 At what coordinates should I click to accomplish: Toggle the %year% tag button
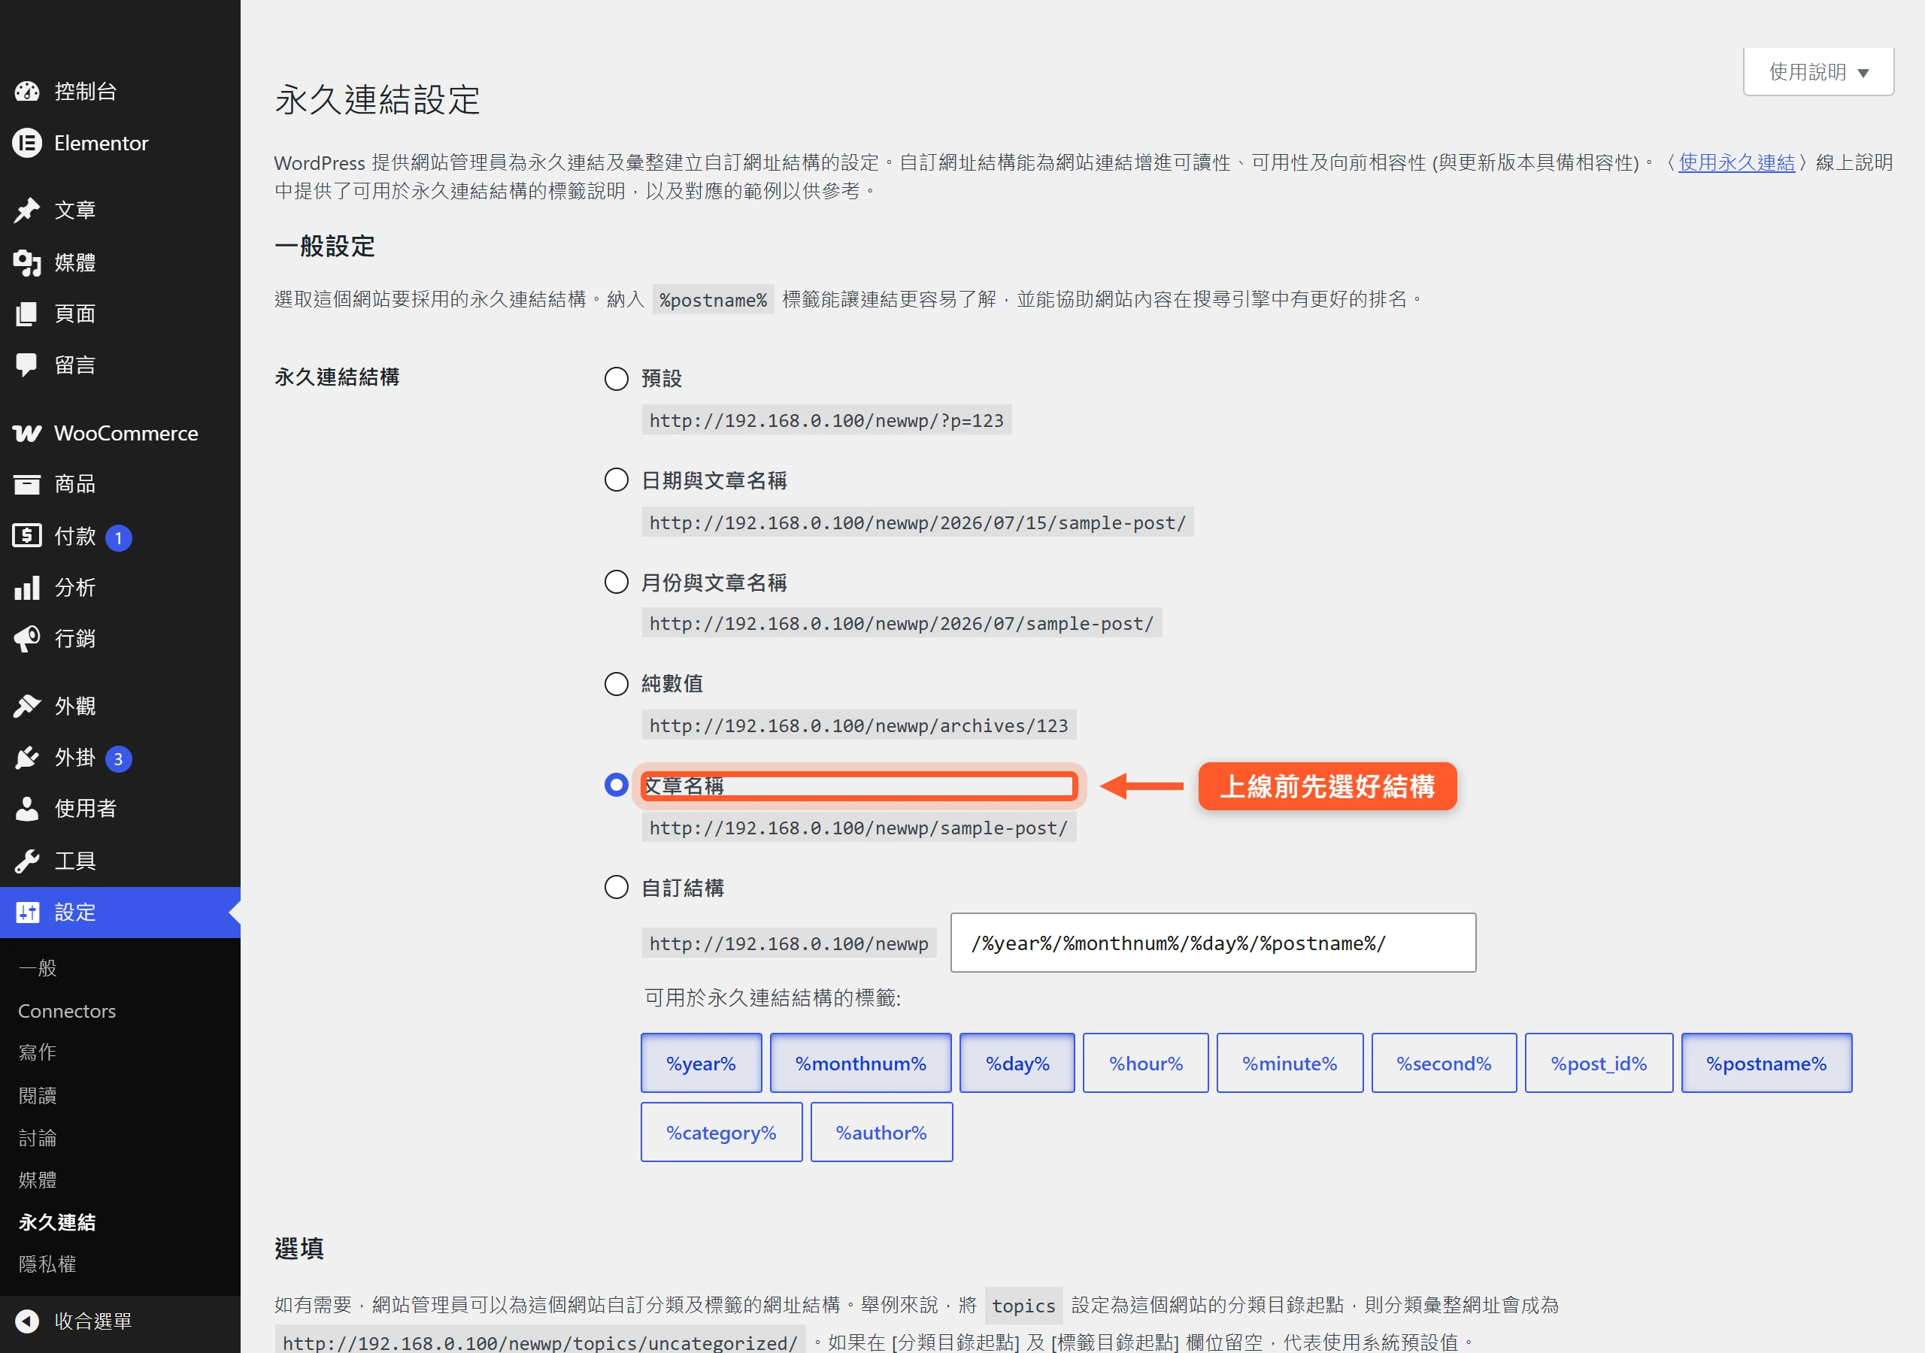[701, 1063]
